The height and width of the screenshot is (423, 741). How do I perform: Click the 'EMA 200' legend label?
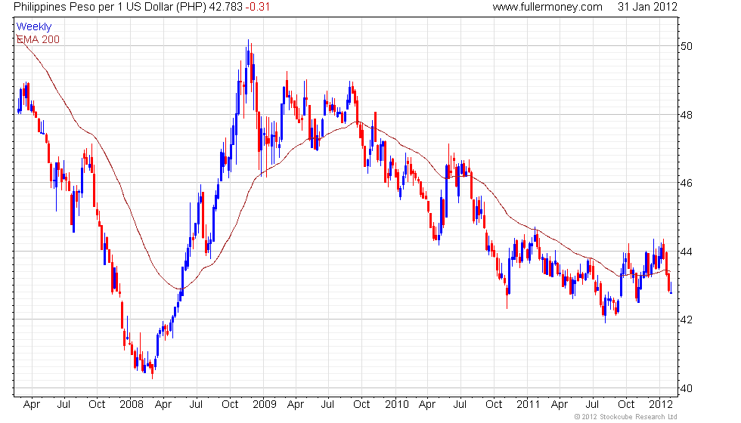coord(39,39)
